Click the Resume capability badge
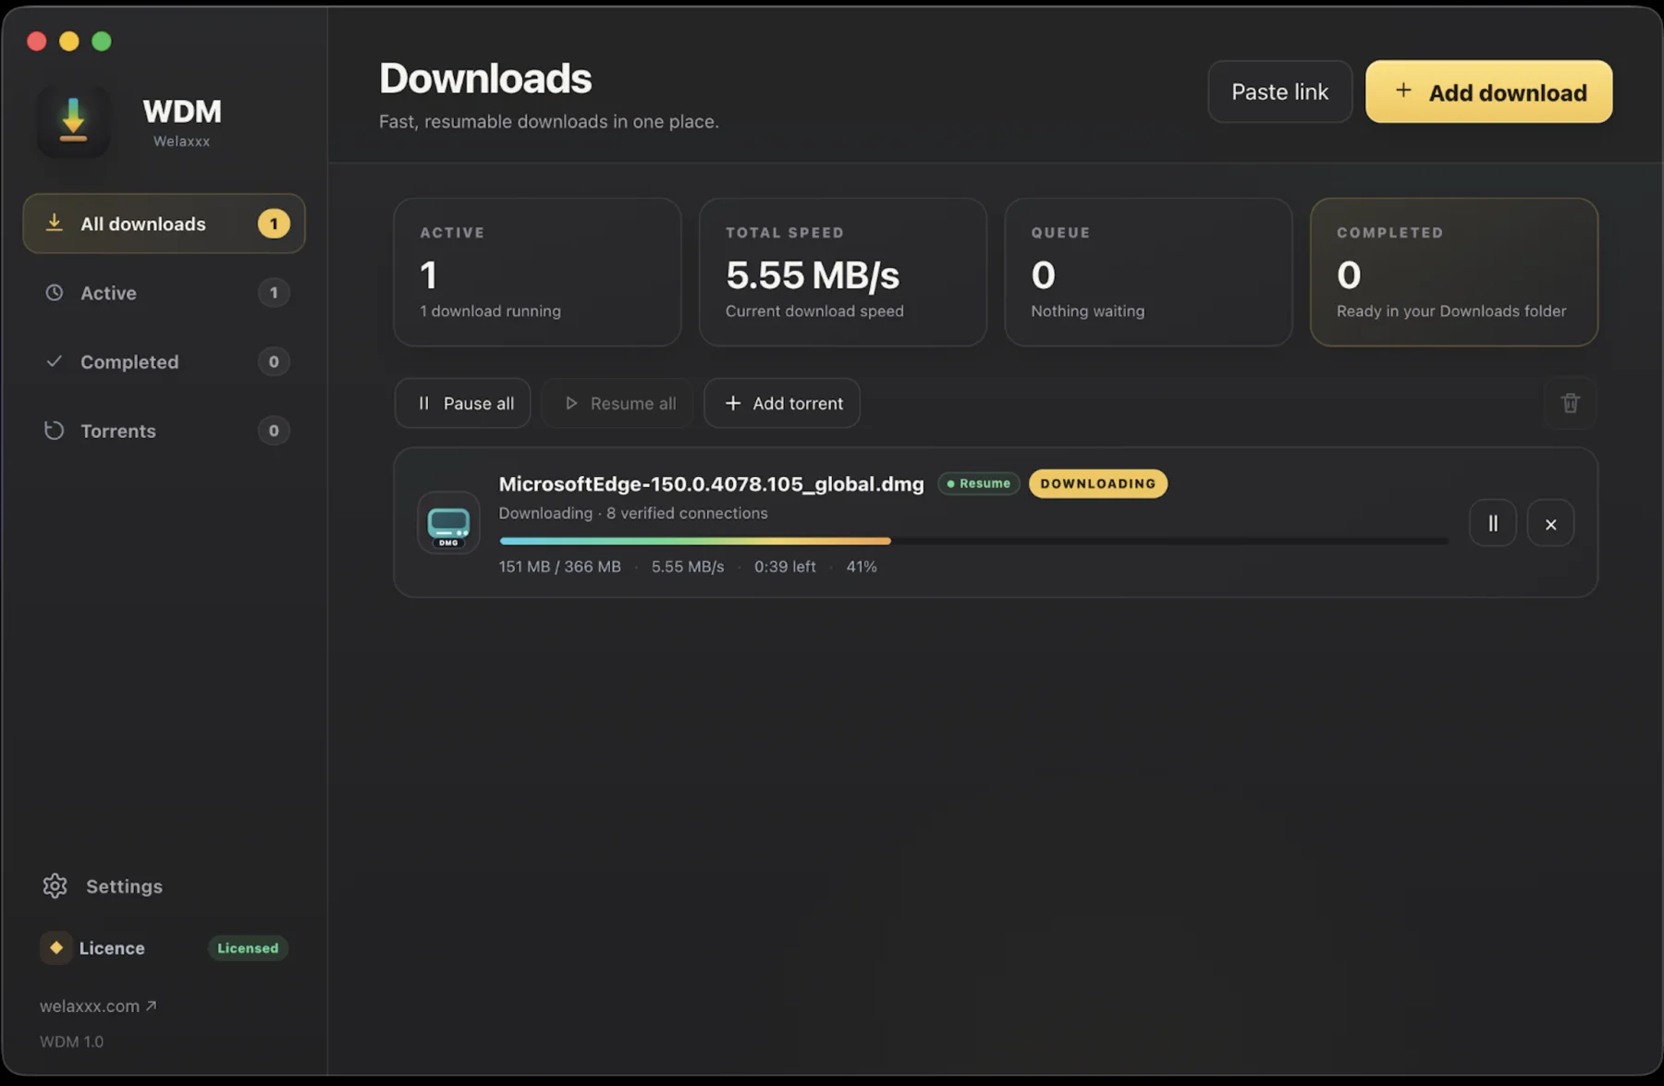The image size is (1664, 1086). 978,483
